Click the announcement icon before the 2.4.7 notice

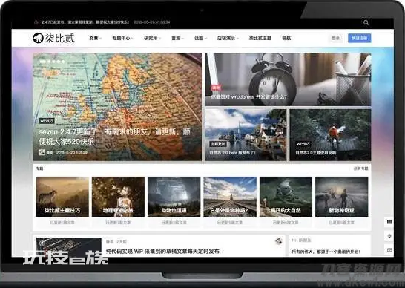point(36,22)
